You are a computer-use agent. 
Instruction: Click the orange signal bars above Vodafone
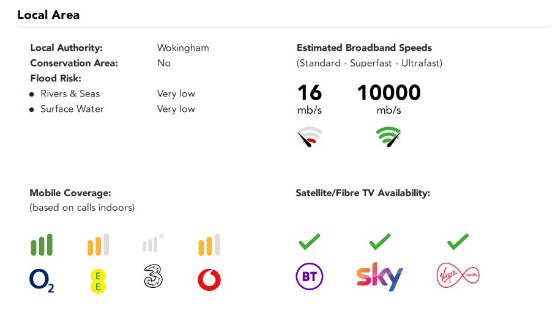(209, 244)
